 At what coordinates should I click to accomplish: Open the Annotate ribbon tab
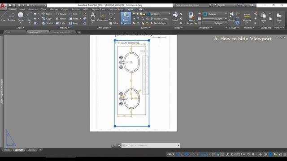(x=33, y=9)
